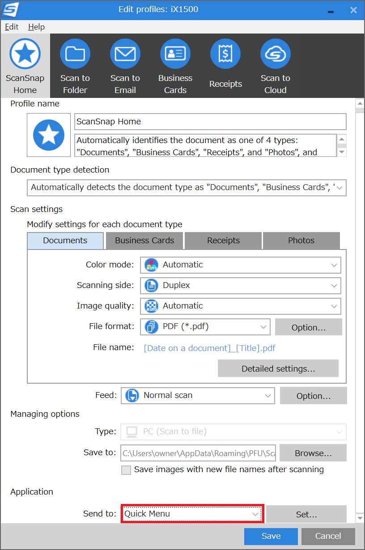
Task: Click into the Profile name text field
Action: pos(210,122)
